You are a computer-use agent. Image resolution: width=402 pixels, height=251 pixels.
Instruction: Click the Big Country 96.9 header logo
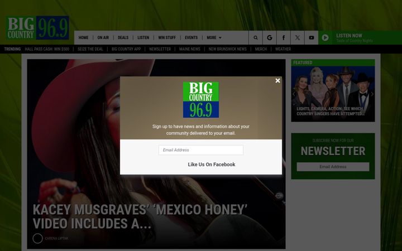tap(37, 28)
